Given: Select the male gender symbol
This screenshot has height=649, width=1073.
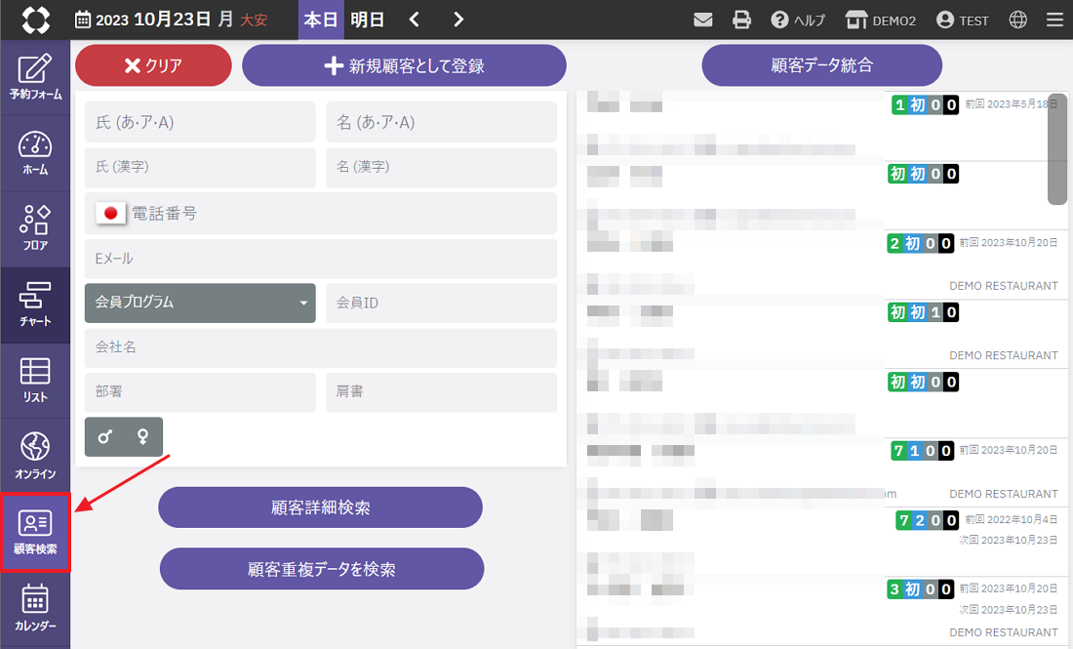Looking at the screenshot, I should (104, 437).
